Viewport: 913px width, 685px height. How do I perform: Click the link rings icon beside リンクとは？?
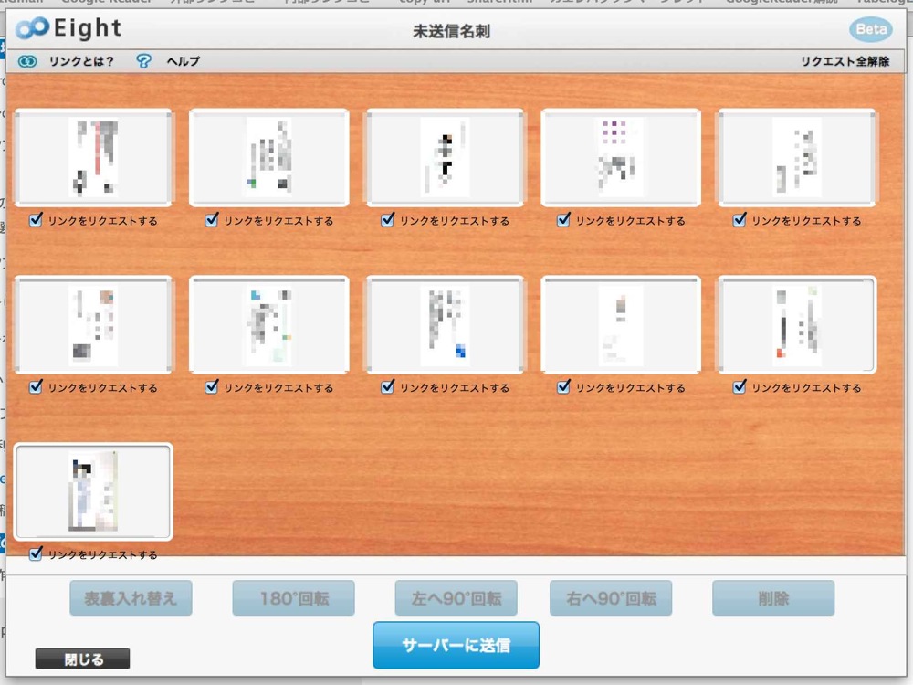[27, 61]
